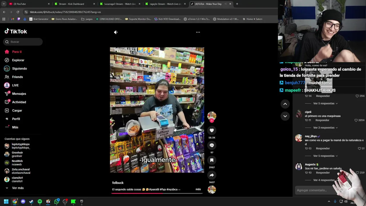Go to the previous video arrow
The height and width of the screenshot is (206, 366).
[285, 104]
